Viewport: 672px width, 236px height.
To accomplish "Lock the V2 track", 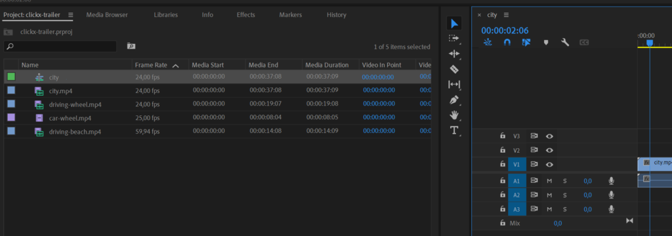I will pyautogui.click(x=503, y=150).
